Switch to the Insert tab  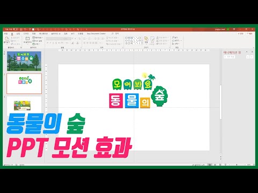coord(18,34)
